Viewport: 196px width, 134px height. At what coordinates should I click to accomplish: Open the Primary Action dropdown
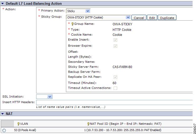point(88,11)
